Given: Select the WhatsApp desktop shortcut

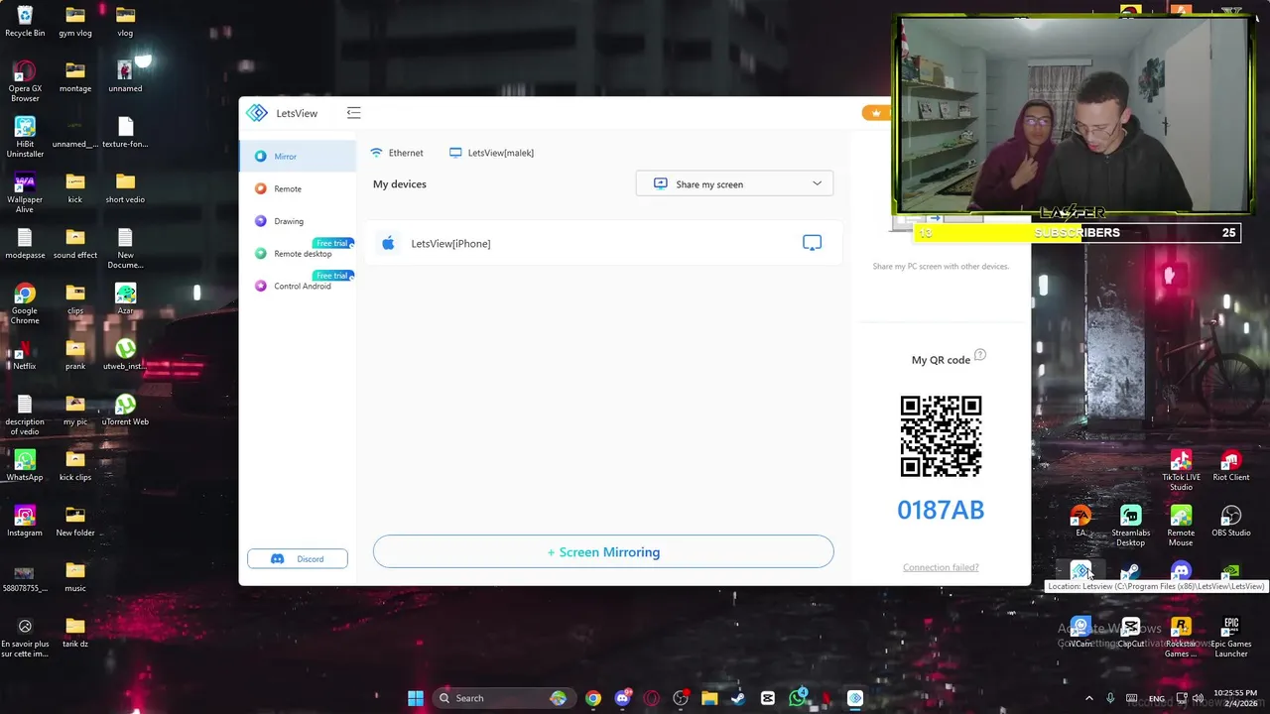Looking at the screenshot, I should [x=25, y=466].
